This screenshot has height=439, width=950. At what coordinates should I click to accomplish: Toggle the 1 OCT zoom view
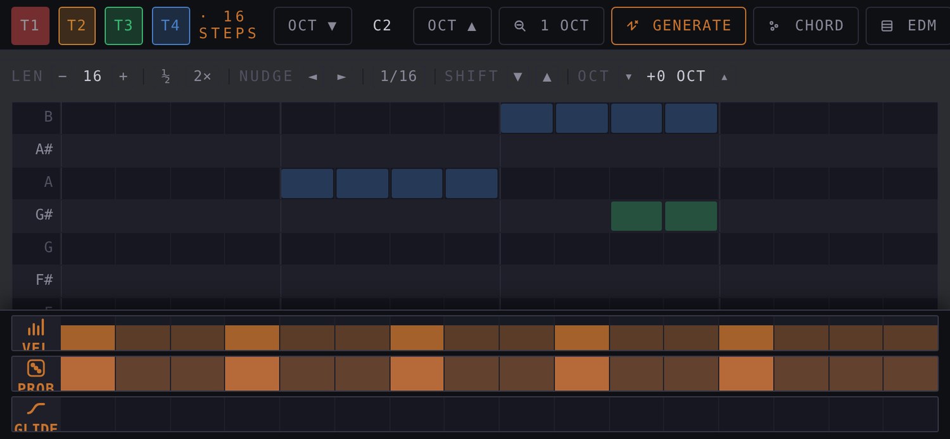point(552,26)
